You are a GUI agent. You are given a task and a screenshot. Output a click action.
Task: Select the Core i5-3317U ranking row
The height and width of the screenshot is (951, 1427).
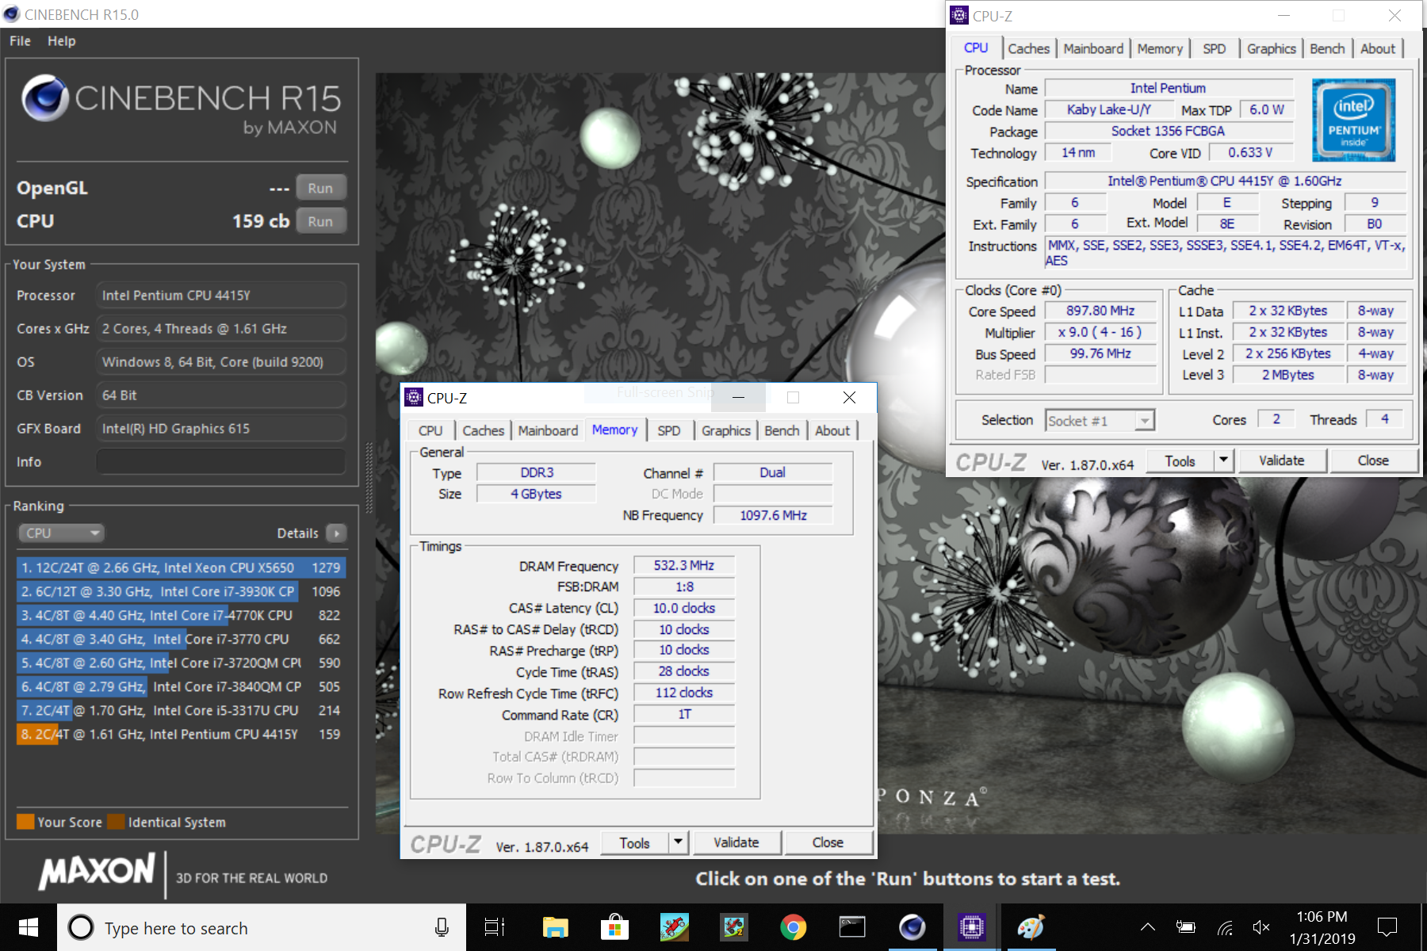181,710
